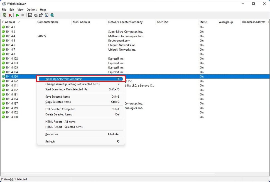The width and height of the screenshot is (270, 182).
Task: Open the View menu
Action: coord(20,9)
